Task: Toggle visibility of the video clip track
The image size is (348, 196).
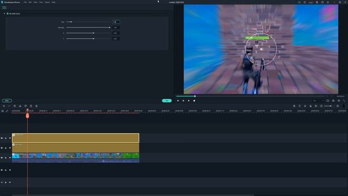Action: (x=10, y=157)
